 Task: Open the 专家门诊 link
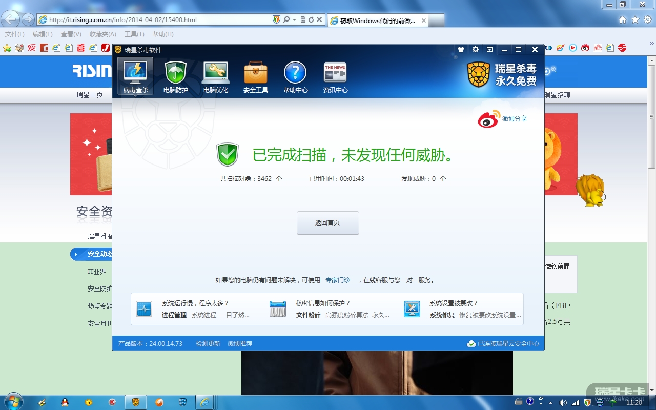tap(338, 280)
